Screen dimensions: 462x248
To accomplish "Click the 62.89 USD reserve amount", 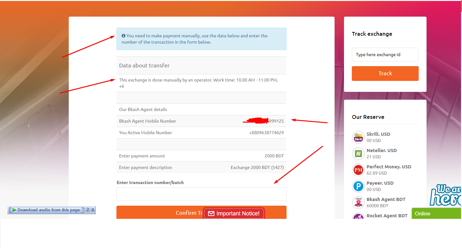I will pos(377,173).
